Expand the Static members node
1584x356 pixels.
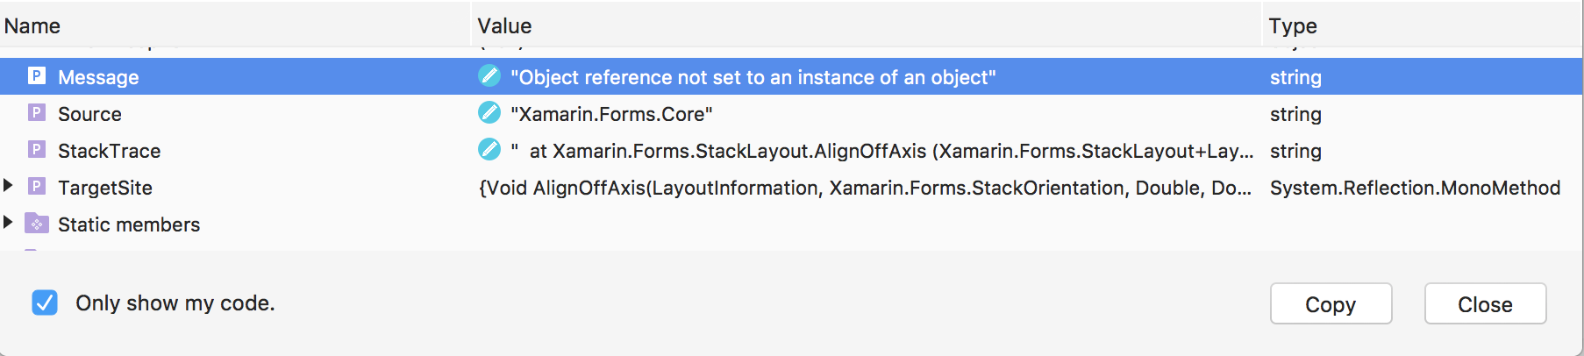[8, 222]
